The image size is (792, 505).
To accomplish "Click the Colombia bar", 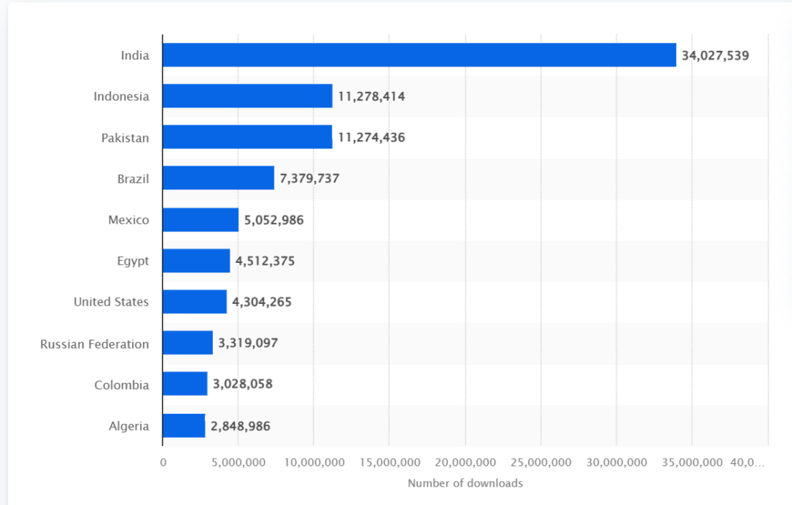I will click(185, 384).
